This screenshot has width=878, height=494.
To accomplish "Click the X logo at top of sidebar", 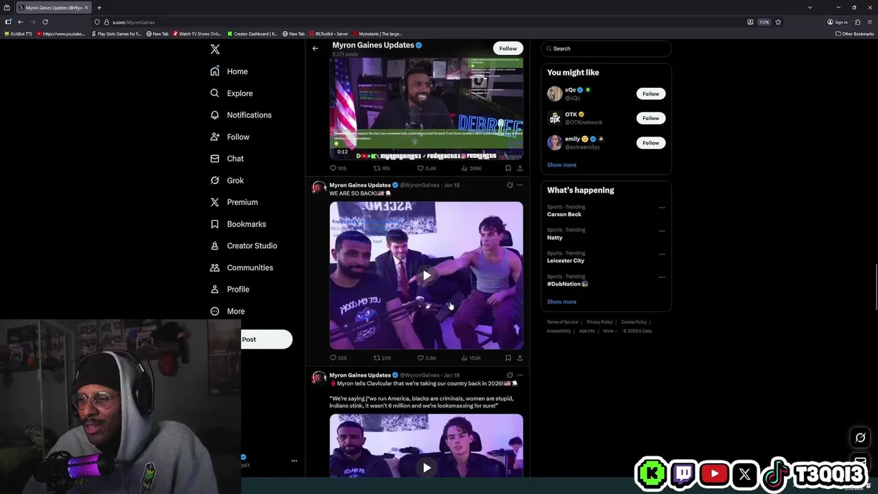I will (215, 49).
